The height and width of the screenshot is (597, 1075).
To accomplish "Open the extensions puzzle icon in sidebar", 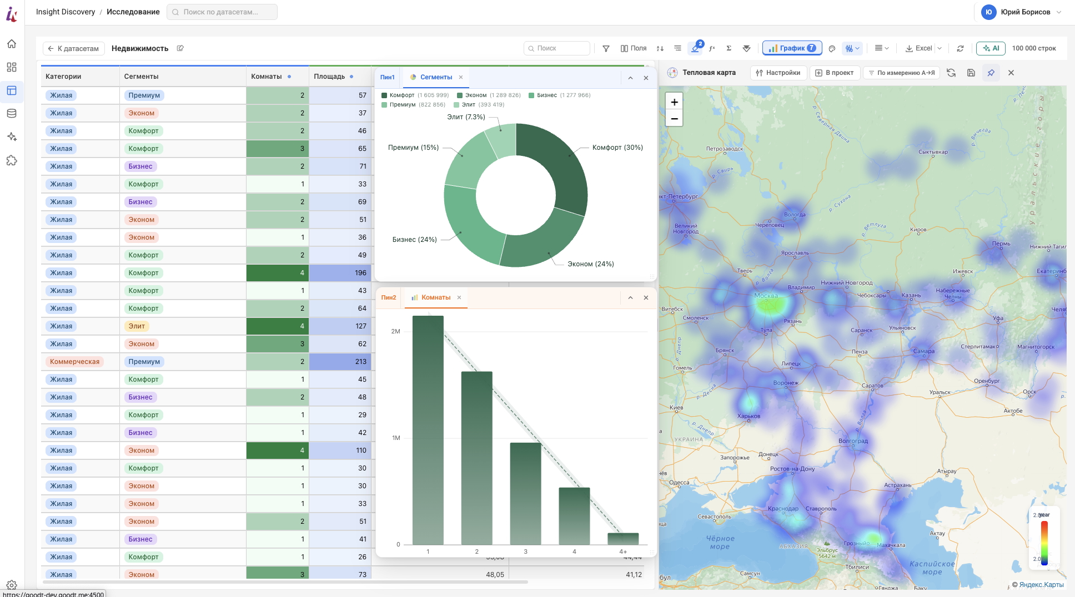I will click(12, 160).
